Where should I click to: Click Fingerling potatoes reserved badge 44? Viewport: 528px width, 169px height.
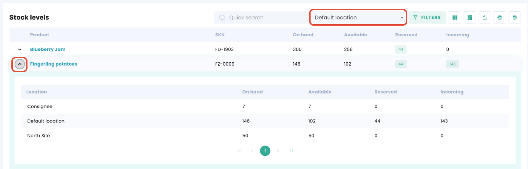click(x=401, y=64)
